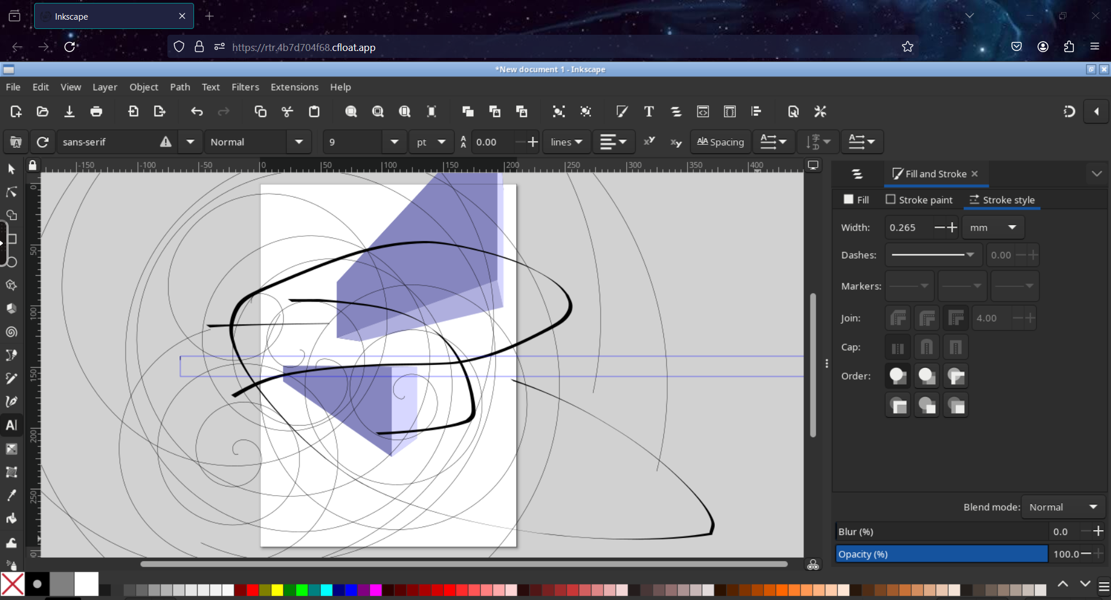The width and height of the screenshot is (1111, 600).
Task: Open the pt unit dropdown
Action: 431,142
